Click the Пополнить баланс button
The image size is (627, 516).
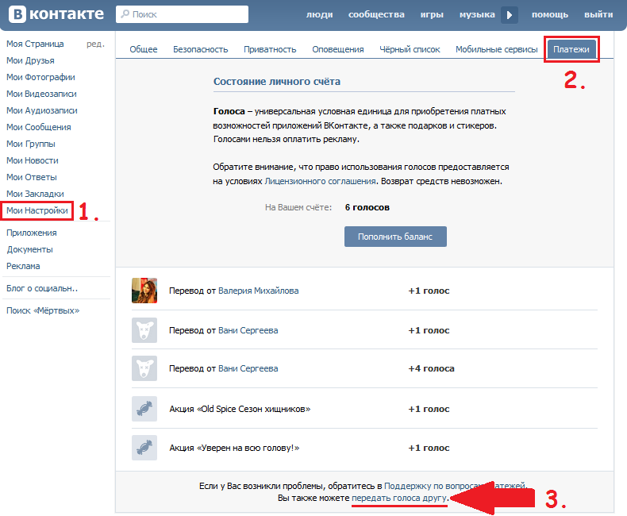(395, 237)
